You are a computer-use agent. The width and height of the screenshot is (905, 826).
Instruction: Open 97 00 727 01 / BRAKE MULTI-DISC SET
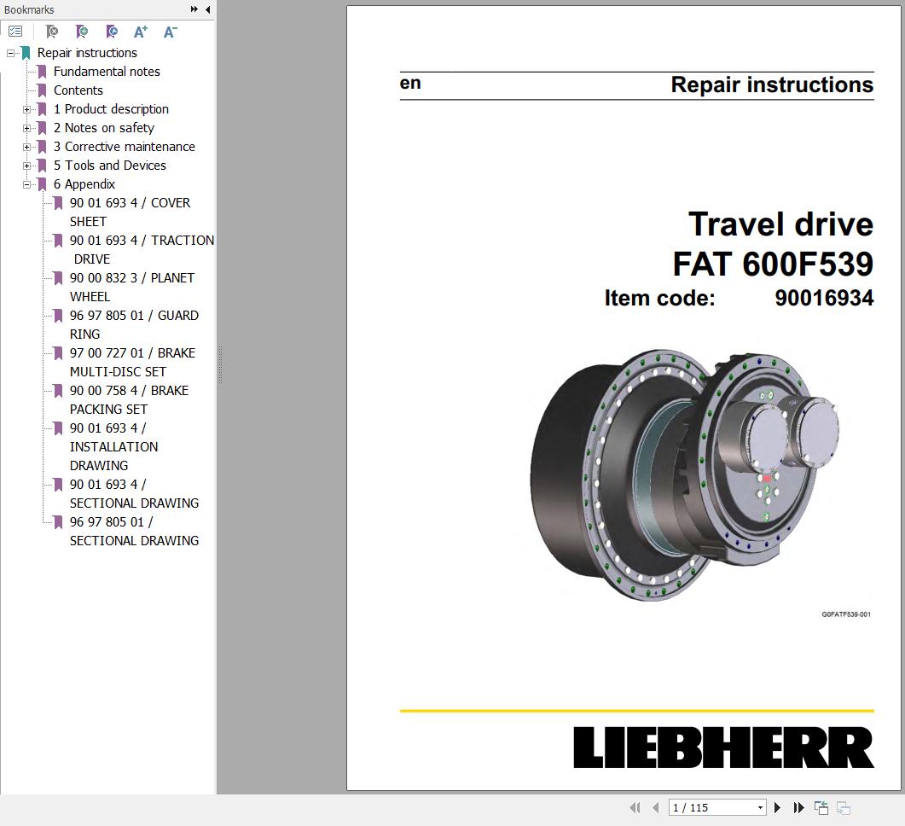132,362
